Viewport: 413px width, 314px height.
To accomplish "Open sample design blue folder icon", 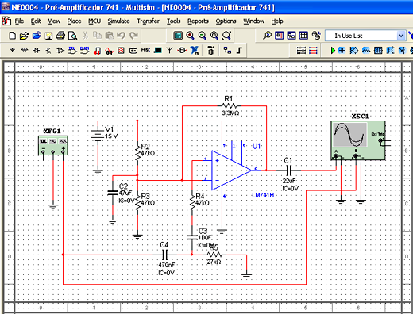I will (37, 36).
